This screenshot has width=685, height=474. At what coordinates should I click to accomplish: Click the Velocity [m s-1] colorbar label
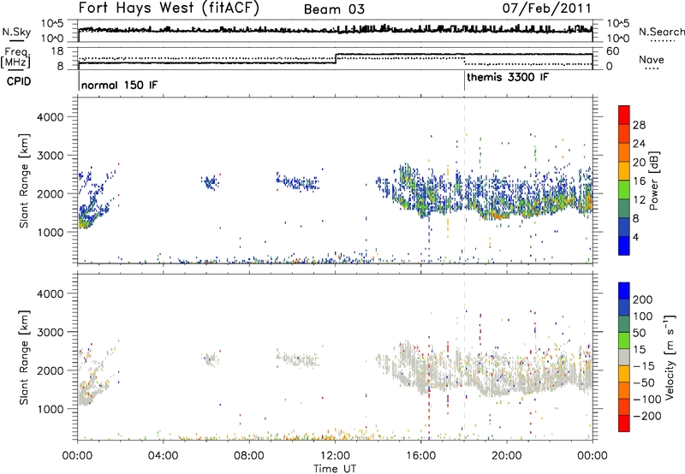coord(669,357)
